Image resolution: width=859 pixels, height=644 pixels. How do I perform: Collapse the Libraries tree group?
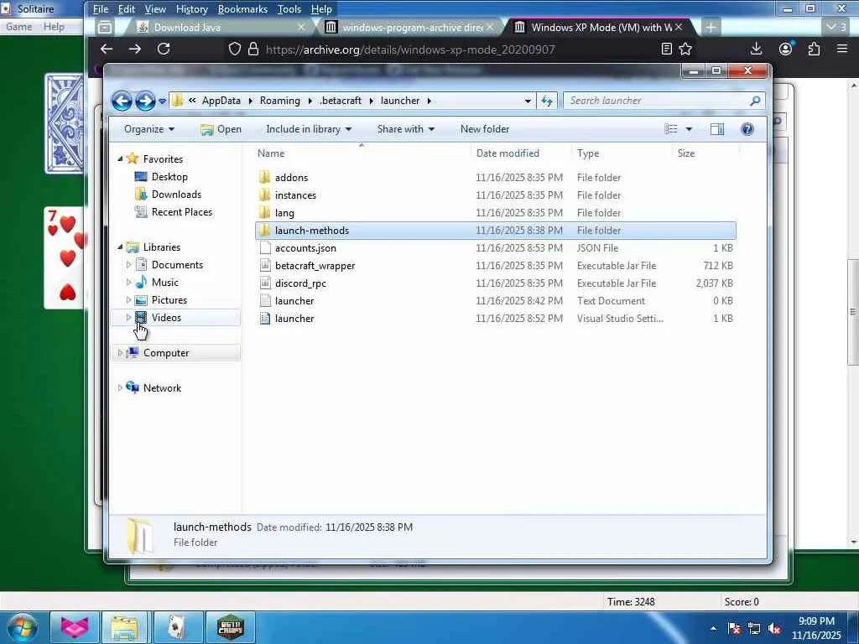tap(120, 247)
